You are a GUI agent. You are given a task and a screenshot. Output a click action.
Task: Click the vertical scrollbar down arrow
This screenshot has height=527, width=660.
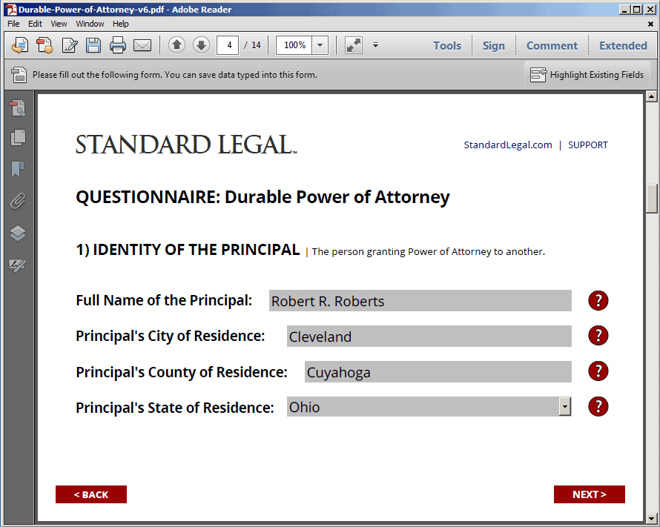click(x=651, y=519)
